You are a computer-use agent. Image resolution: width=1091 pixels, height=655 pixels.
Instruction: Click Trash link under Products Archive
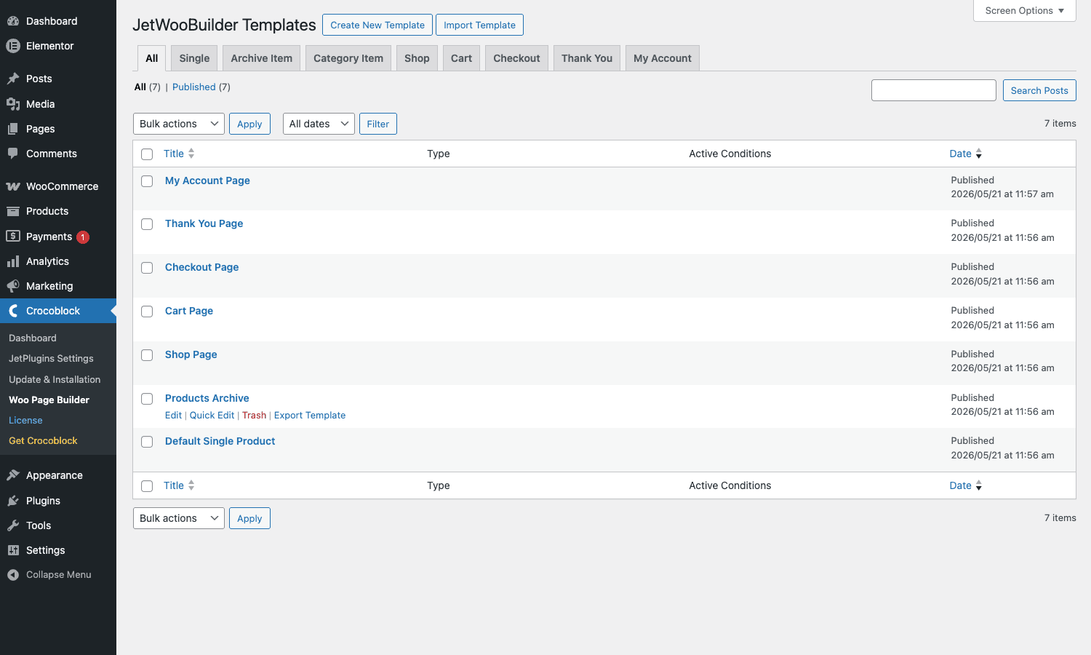254,416
